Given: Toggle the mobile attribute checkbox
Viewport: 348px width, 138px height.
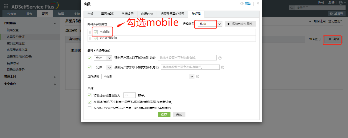Looking at the screenshot, I should (x=96, y=32).
